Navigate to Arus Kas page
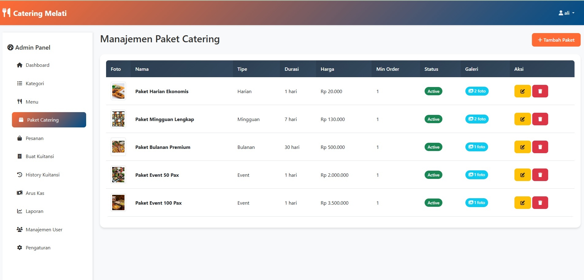 coord(35,193)
